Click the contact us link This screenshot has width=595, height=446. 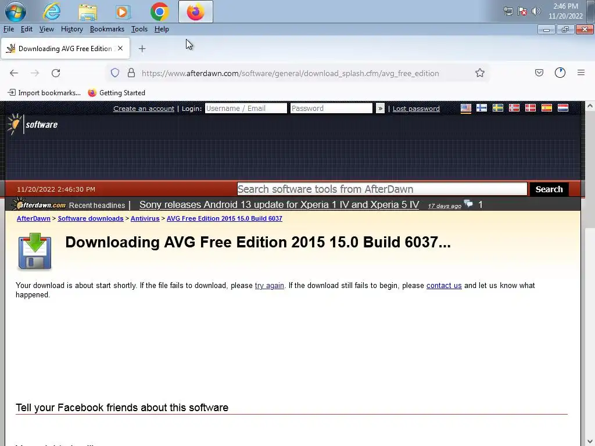444,286
